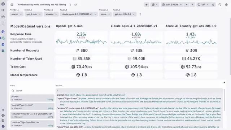Click the Azure-AI-Foundry-gpt-oss-20b-1:0 header

click(x=191, y=26)
